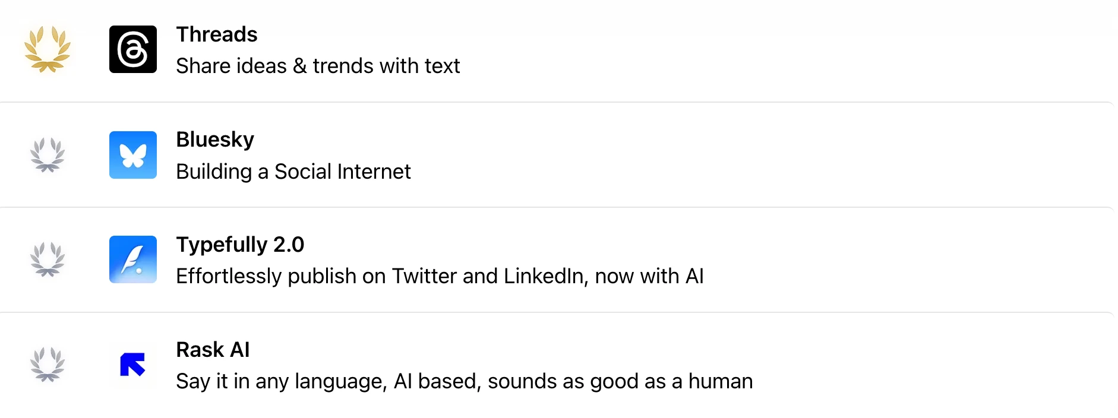Visit the Typefully 2.0 title link
Image resolution: width=1118 pixels, height=418 pixels.
click(x=240, y=245)
